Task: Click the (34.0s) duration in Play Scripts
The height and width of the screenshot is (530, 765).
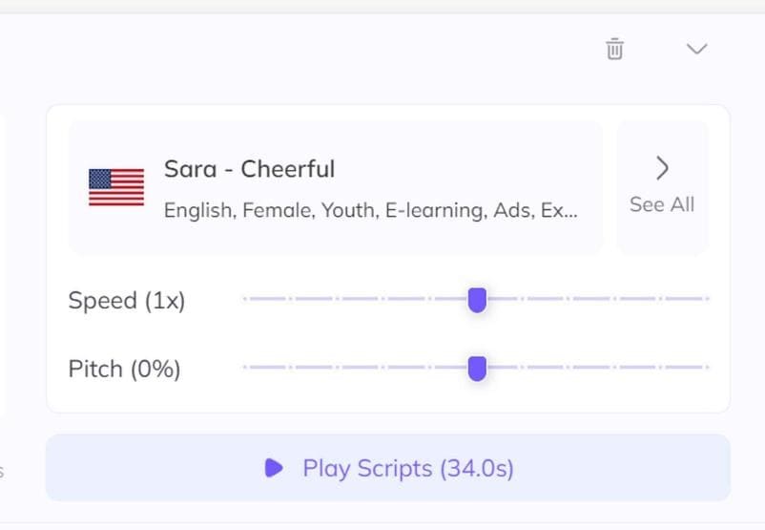Action: (477, 469)
